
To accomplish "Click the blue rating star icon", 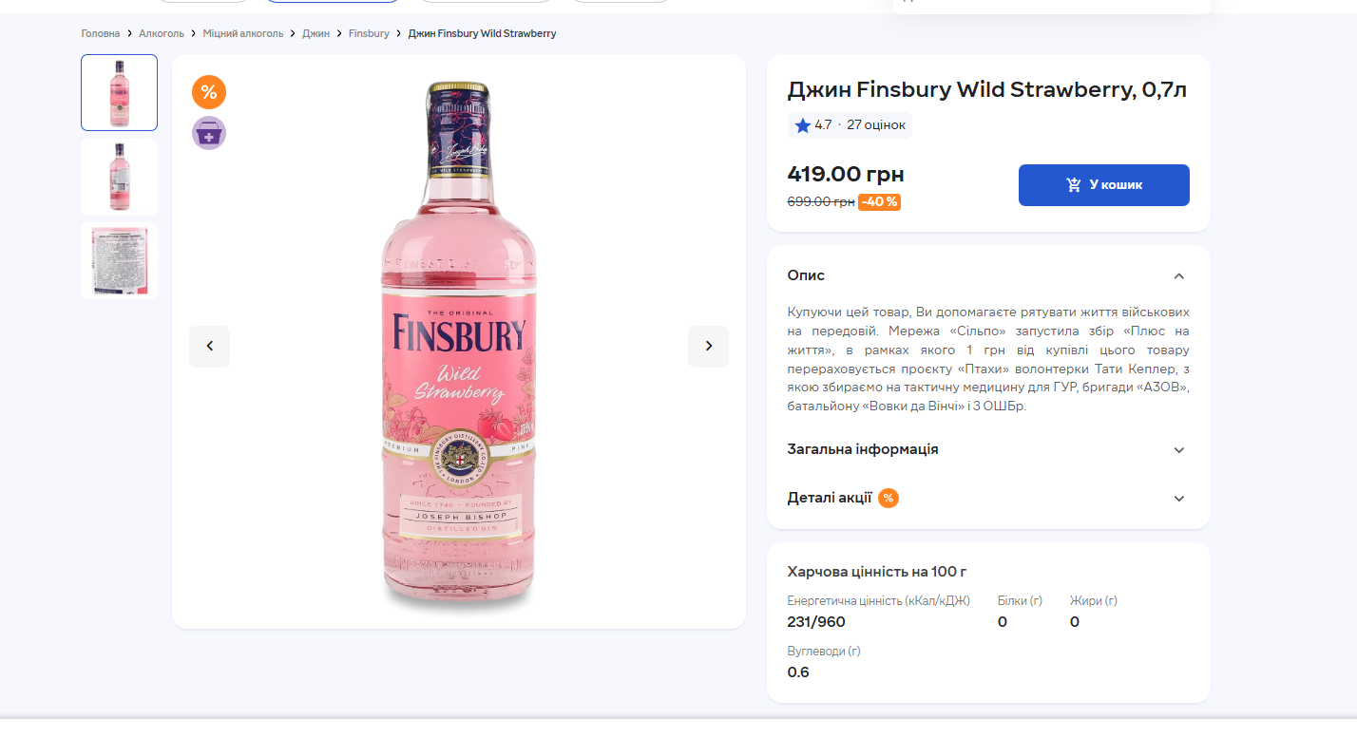I will click(803, 125).
